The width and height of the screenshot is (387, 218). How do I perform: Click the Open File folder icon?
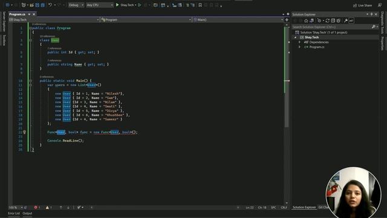pos(31,5)
